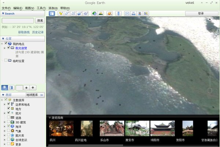Collapse the 图层 layers panel
The height and width of the screenshot is (147, 220).
[3, 95]
